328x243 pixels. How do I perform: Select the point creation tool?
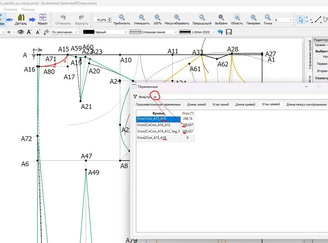309,19
